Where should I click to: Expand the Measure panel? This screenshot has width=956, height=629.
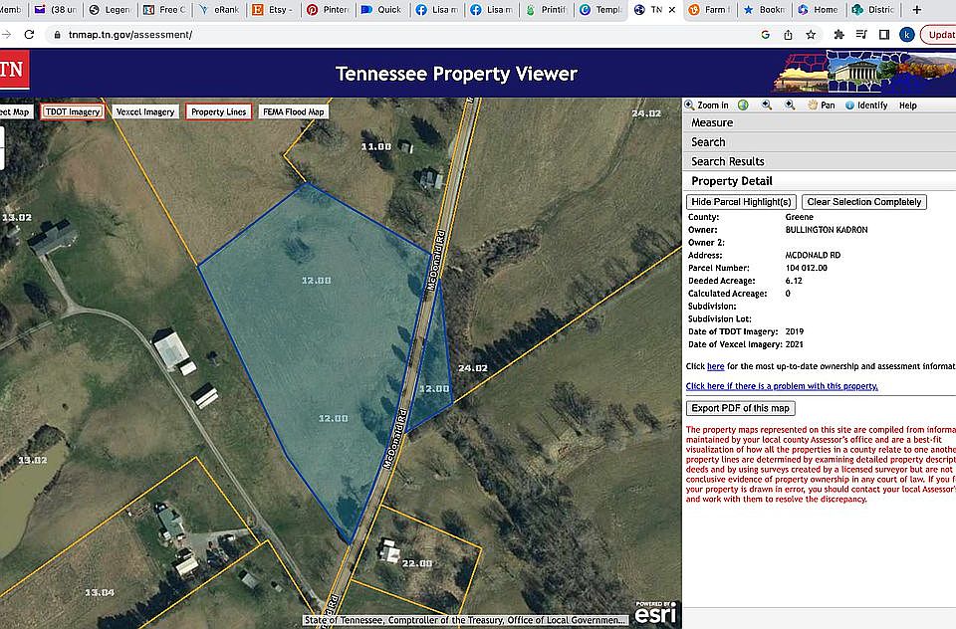click(x=712, y=123)
